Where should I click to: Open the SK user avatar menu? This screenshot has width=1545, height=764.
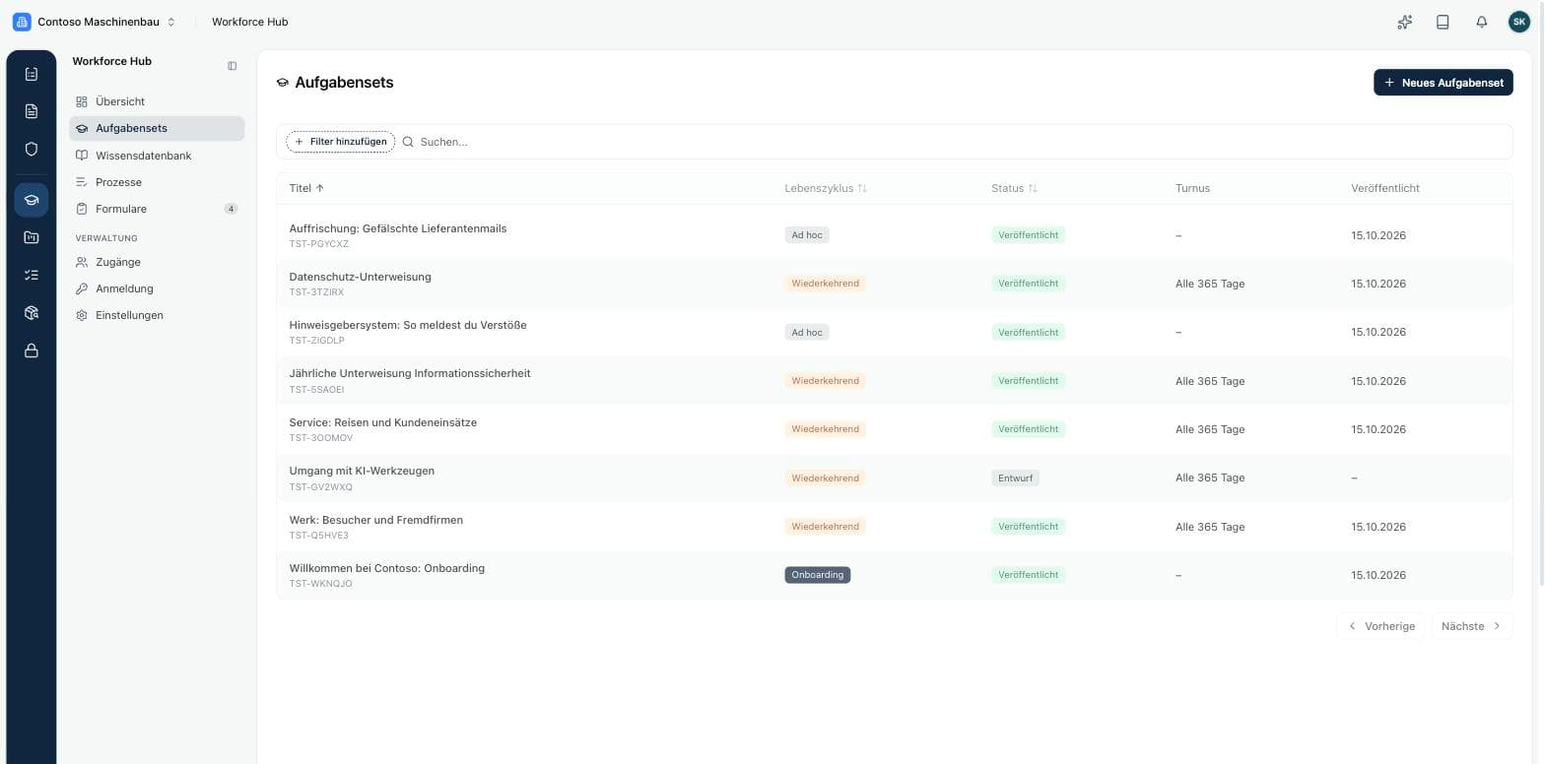point(1519,22)
